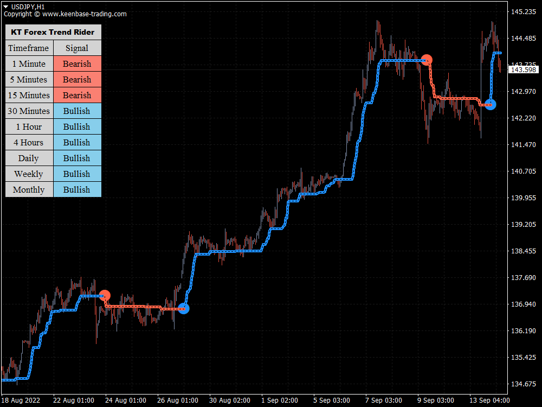
Task: Click the 26 Aug 01:00 date label
Action: [178, 400]
